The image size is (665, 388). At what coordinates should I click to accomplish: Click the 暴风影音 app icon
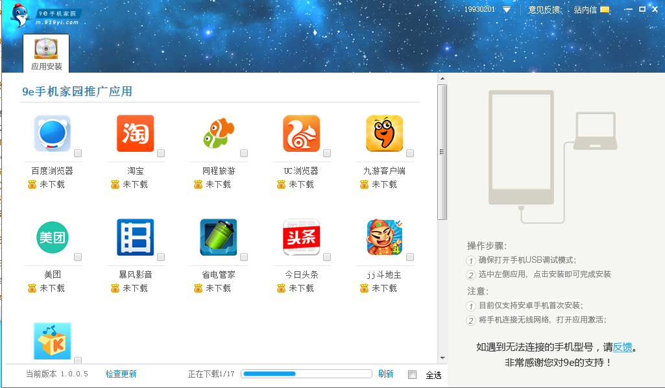pyautogui.click(x=136, y=237)
